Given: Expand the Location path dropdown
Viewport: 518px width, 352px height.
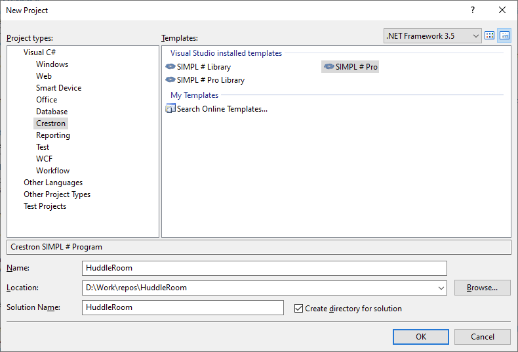Looking at the screenshot, I should (440, 288).
